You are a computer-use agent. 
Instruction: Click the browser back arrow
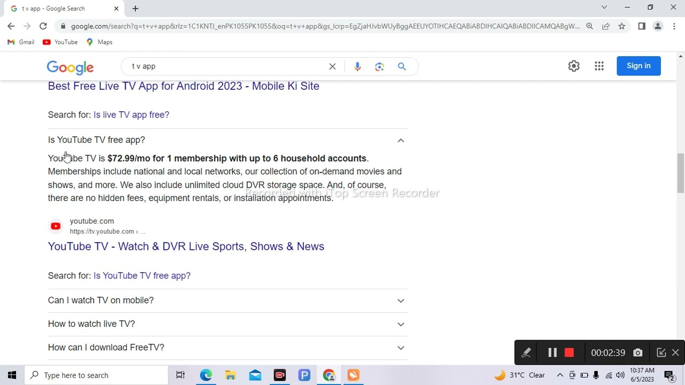11,26
